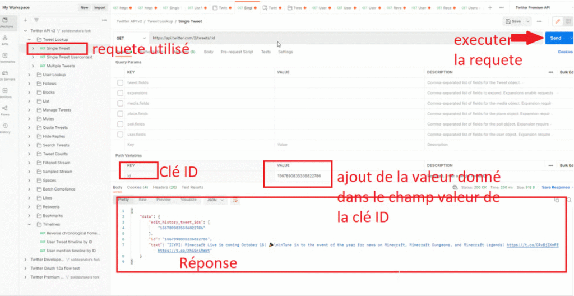Switch to the Pre-request Script tab
The width and height of the screenshot is (574, 296).
(x=237, y=52)
